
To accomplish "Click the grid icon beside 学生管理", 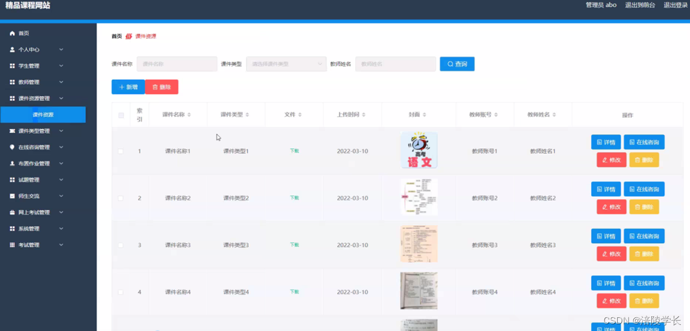I will 13,66.
